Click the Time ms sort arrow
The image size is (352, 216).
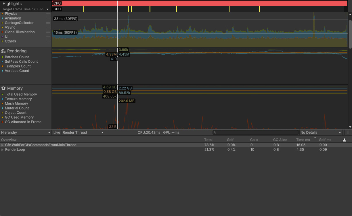[x=315, y=138]
